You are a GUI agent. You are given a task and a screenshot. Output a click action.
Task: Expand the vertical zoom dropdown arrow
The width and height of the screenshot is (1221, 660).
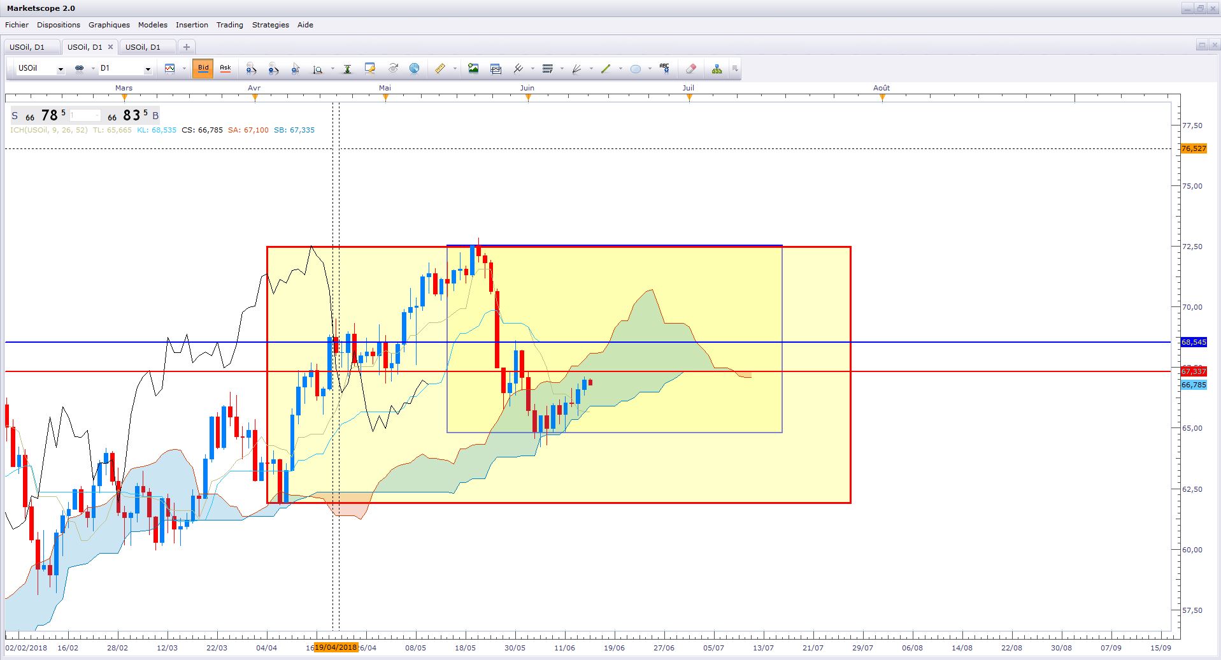coord(332,69)
